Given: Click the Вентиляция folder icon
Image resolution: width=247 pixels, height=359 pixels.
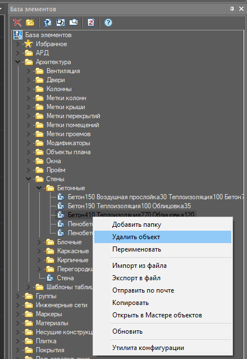Looking at the screenshot, I should click(x=39, y=71).
